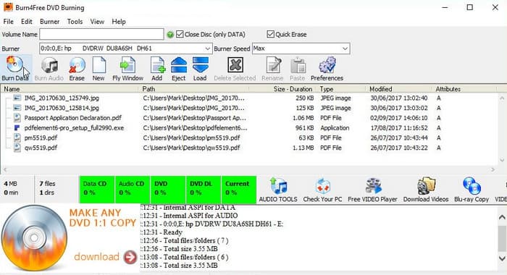Open the Help menu
The height and width of the screenshot is (275, 507).
click(x=119, y=22)
